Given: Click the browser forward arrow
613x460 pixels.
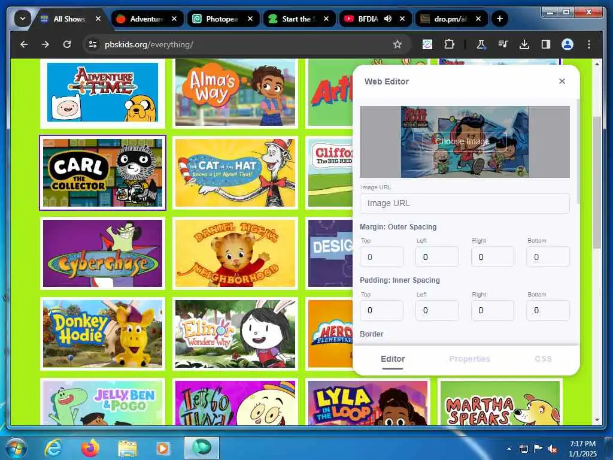Looking at the screenshot, I should pyautogui.click(x=45, y=44).
